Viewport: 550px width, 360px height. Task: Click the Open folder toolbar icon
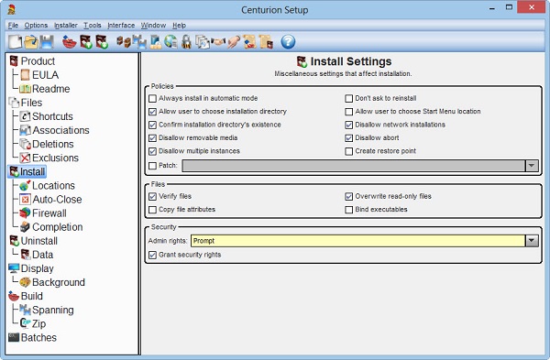pyautogui.click(x=31, y=42)
